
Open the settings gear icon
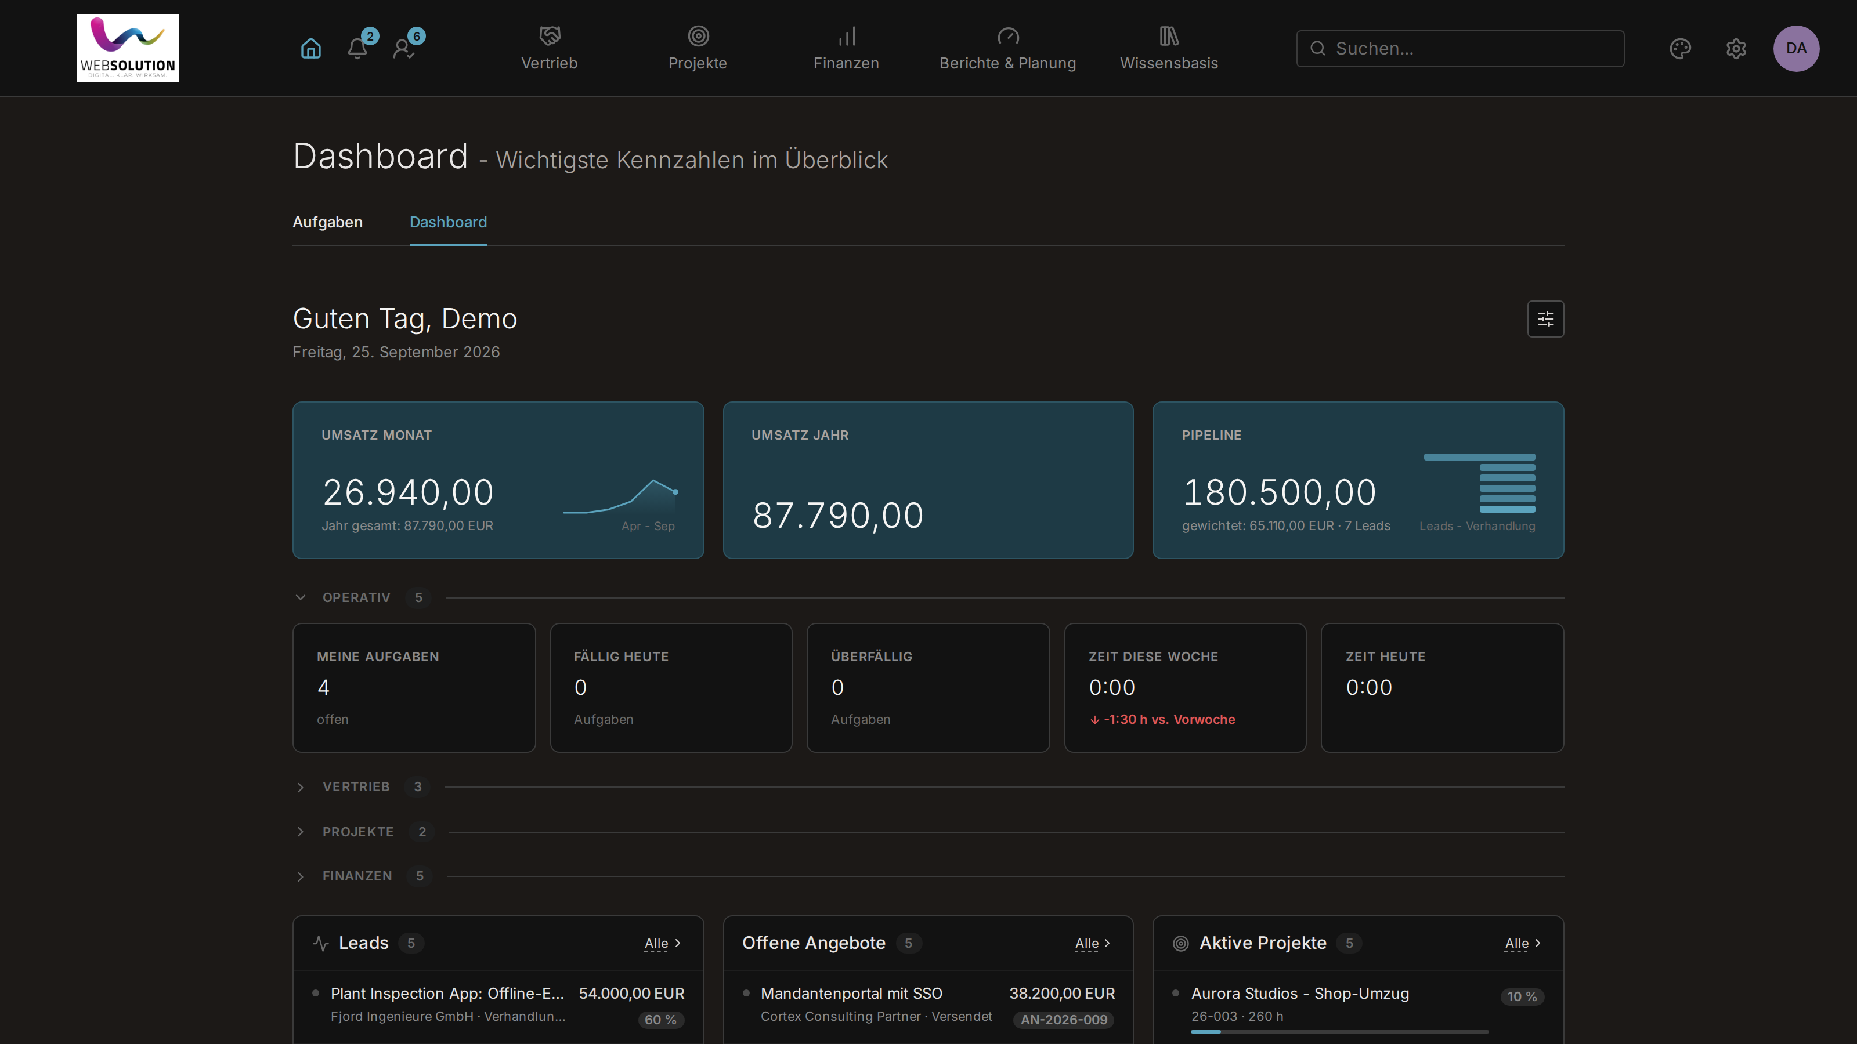point(1736,48)
